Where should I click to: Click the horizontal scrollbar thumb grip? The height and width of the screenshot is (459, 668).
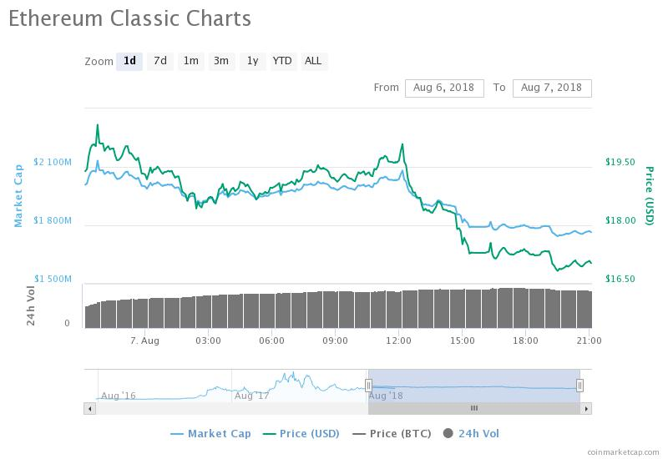tap(473, 408)
